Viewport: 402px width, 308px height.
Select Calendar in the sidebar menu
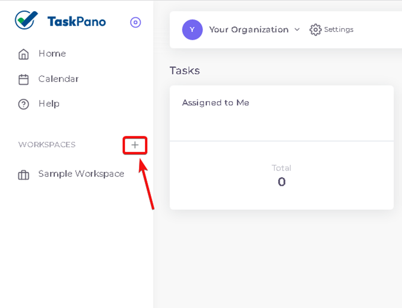pos(58,79)
